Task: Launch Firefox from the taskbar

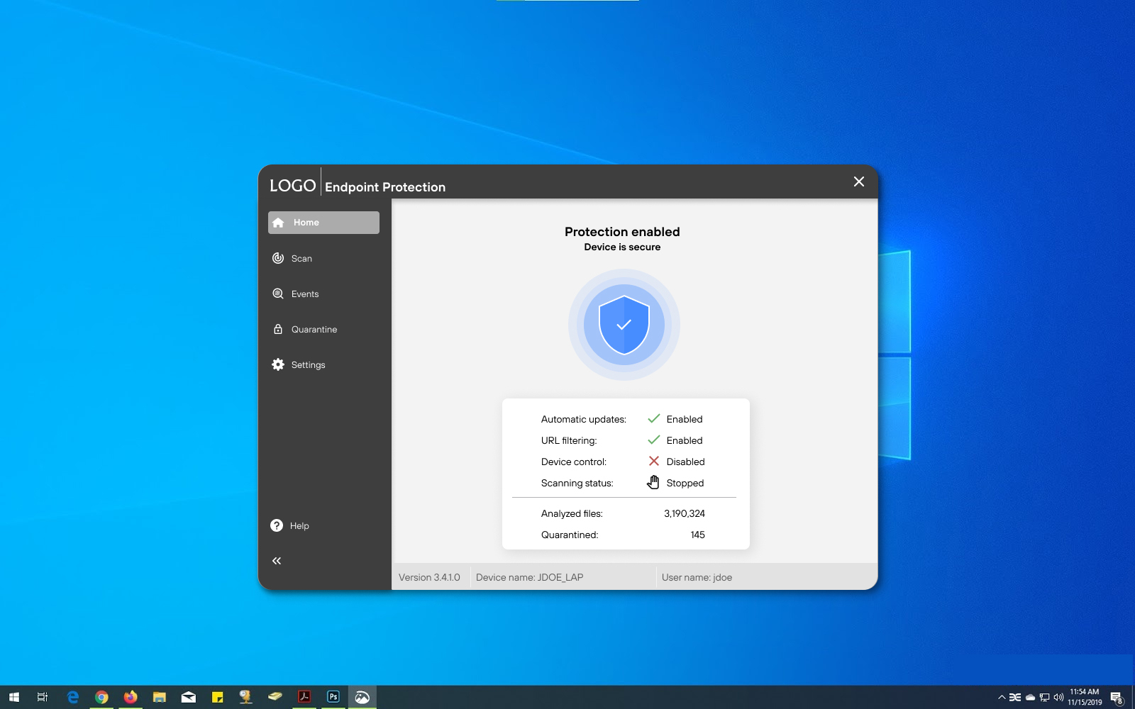Action: pos(131,697)
